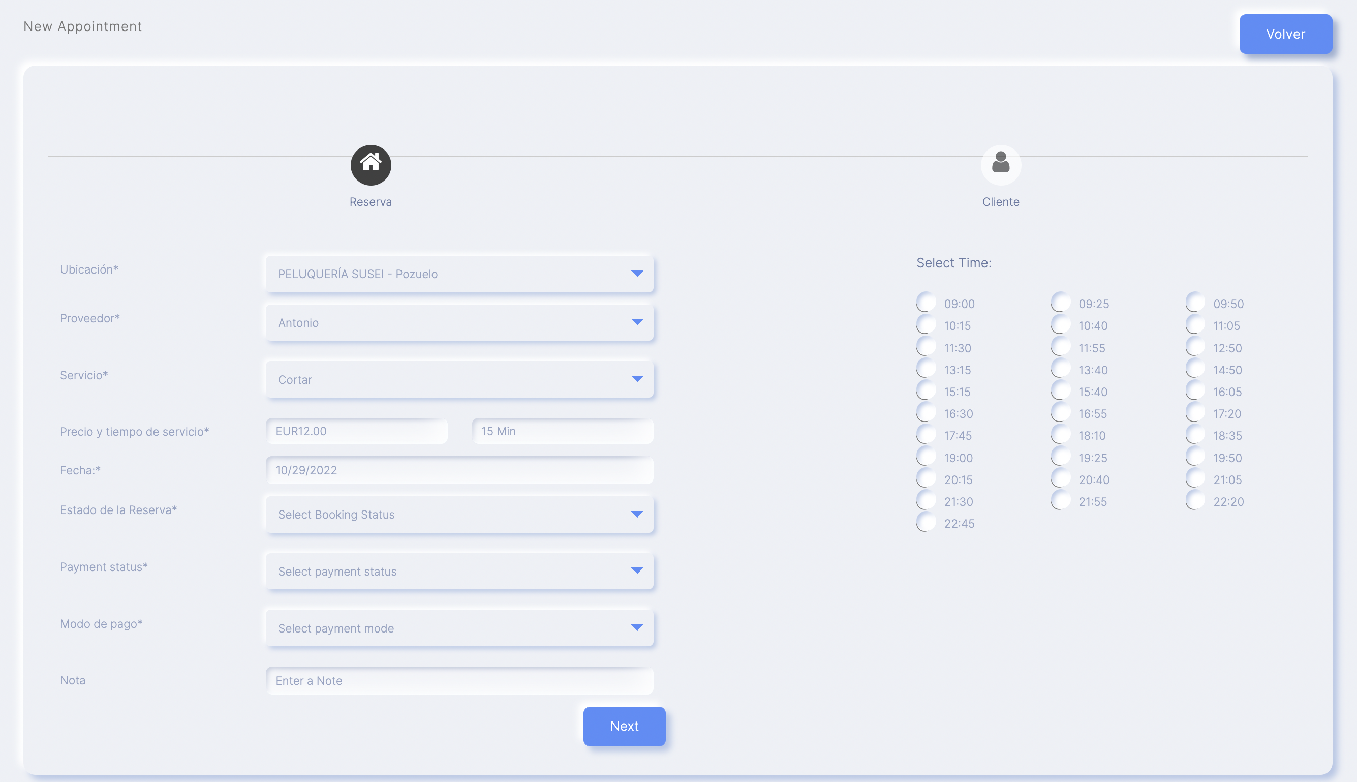The image size is (1357, 782).
Task: Select the 09:25 time slot
Action: coord(1061,303)
